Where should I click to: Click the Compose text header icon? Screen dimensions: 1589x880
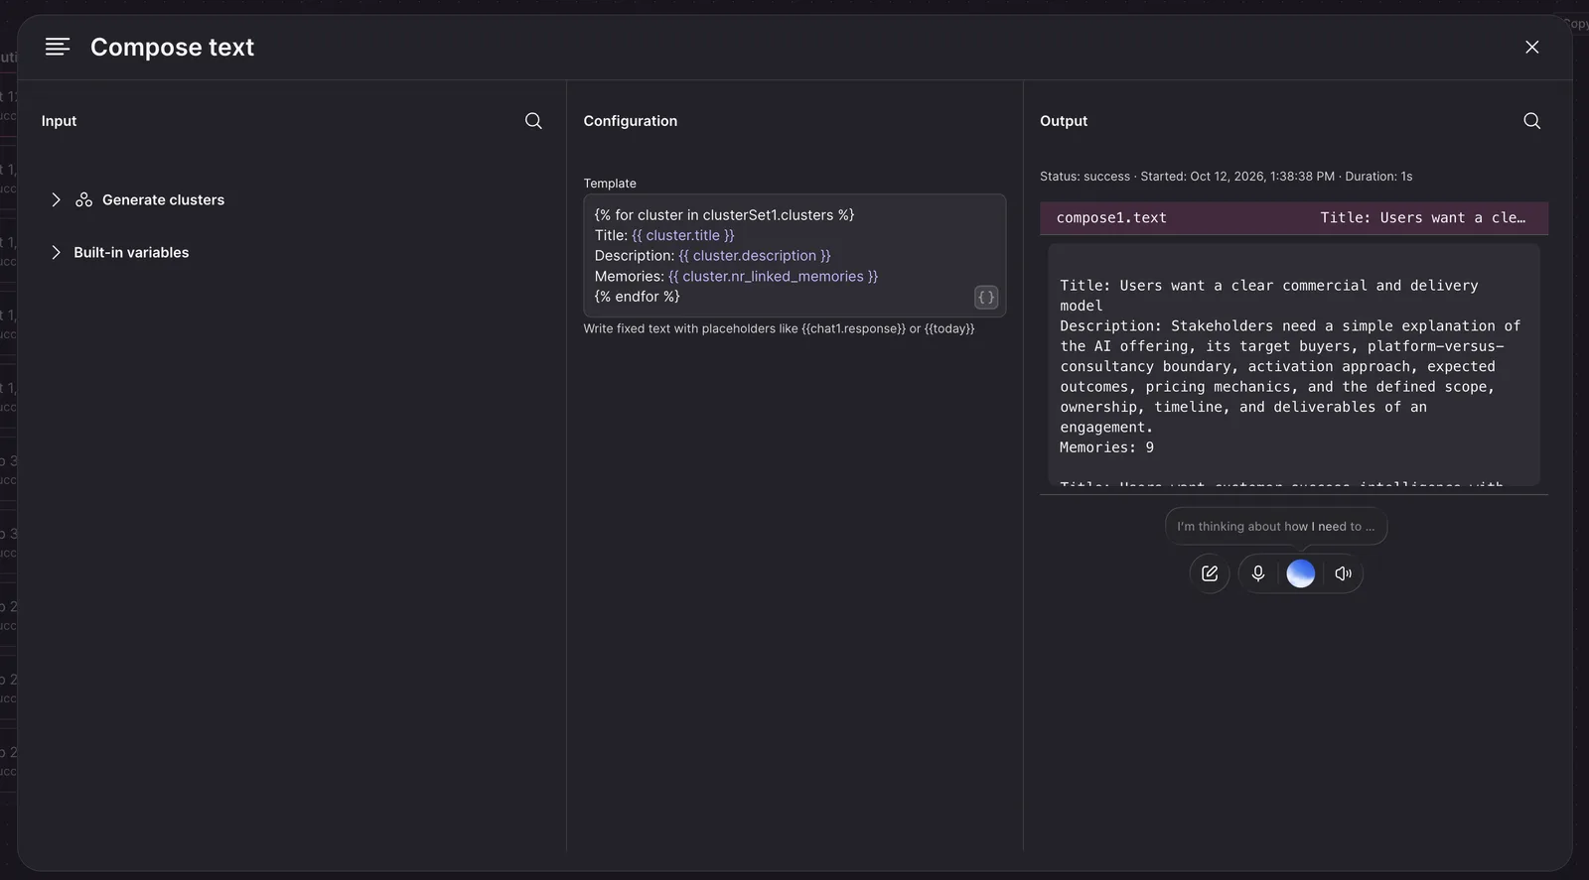[58, 47]
